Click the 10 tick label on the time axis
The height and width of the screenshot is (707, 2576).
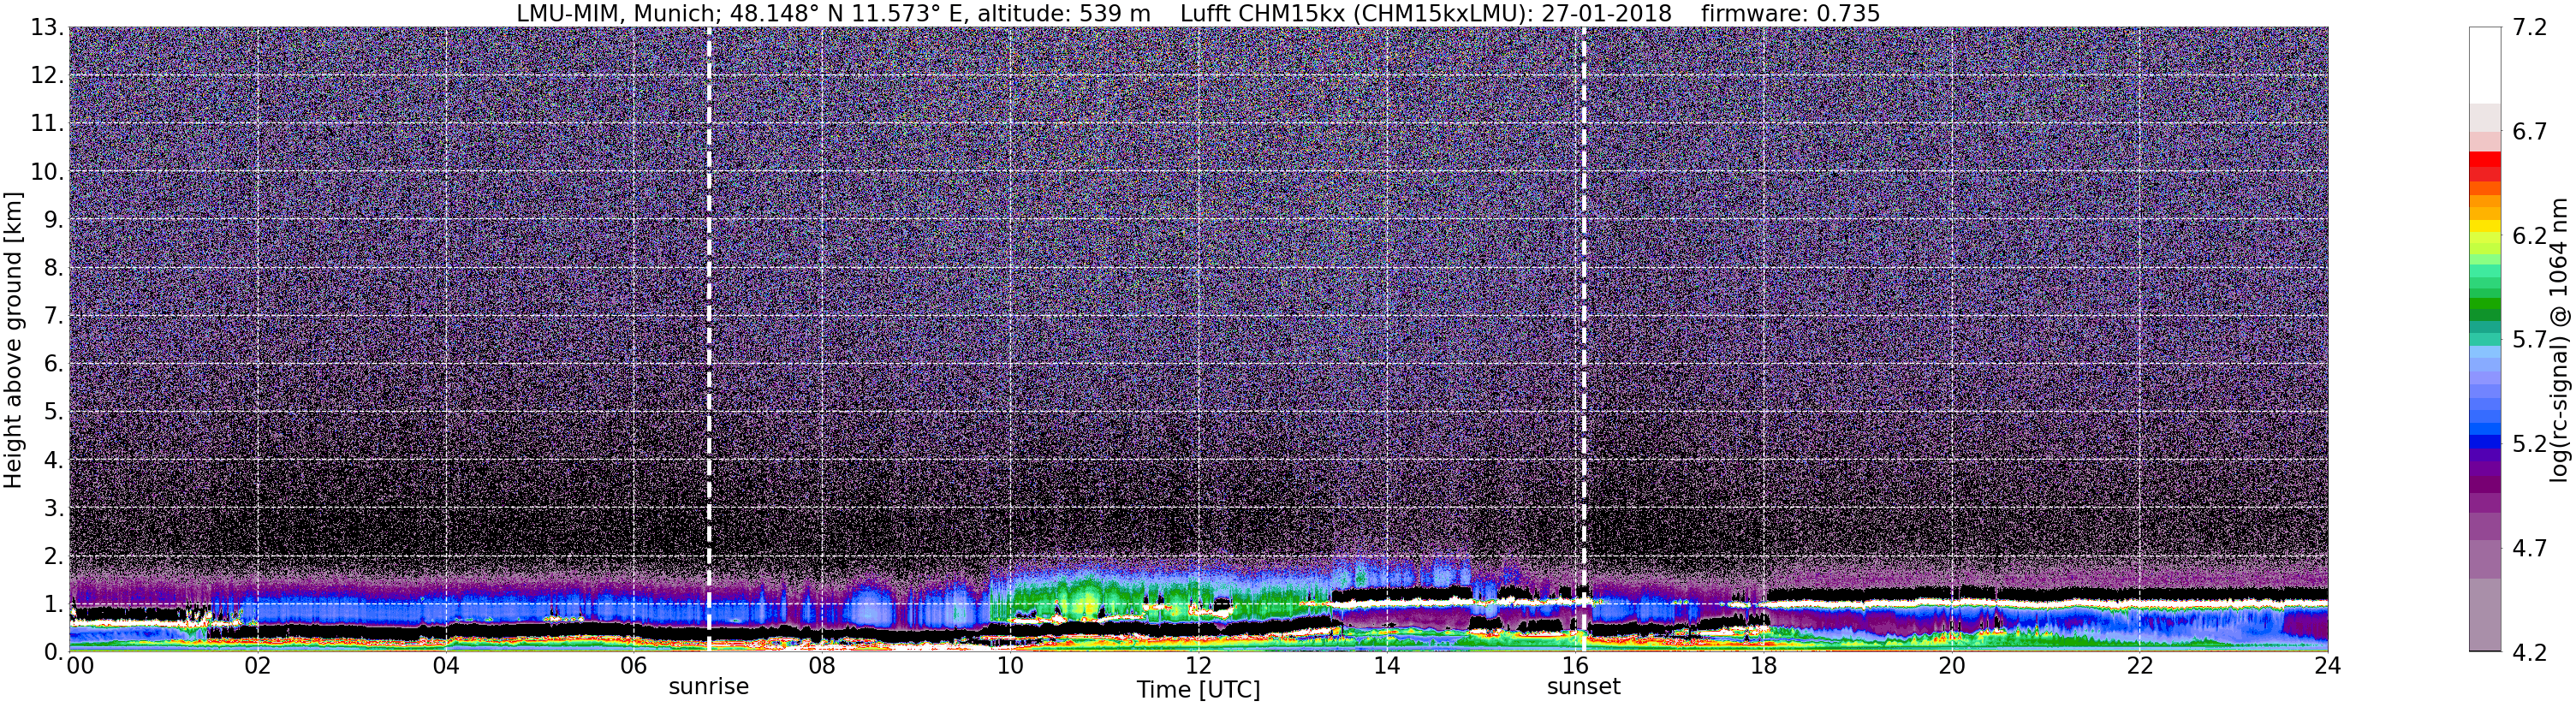1010,666
